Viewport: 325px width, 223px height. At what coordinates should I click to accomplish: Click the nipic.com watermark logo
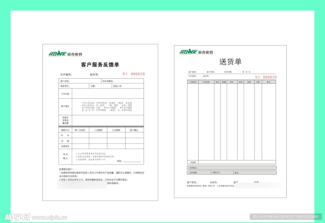pos(36,217)
